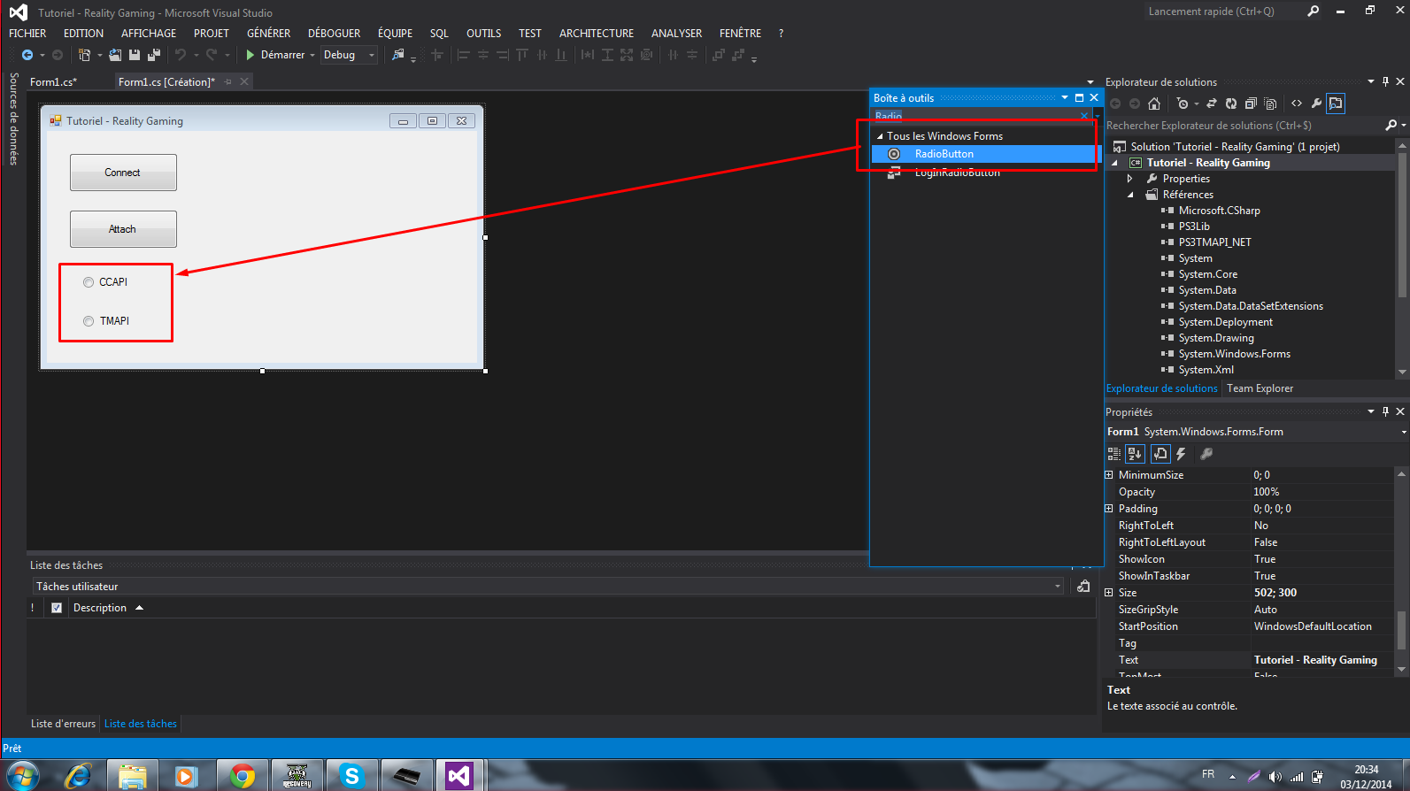
Task: Open Google Chrome from the taskbar
Action: pos(242,776)
